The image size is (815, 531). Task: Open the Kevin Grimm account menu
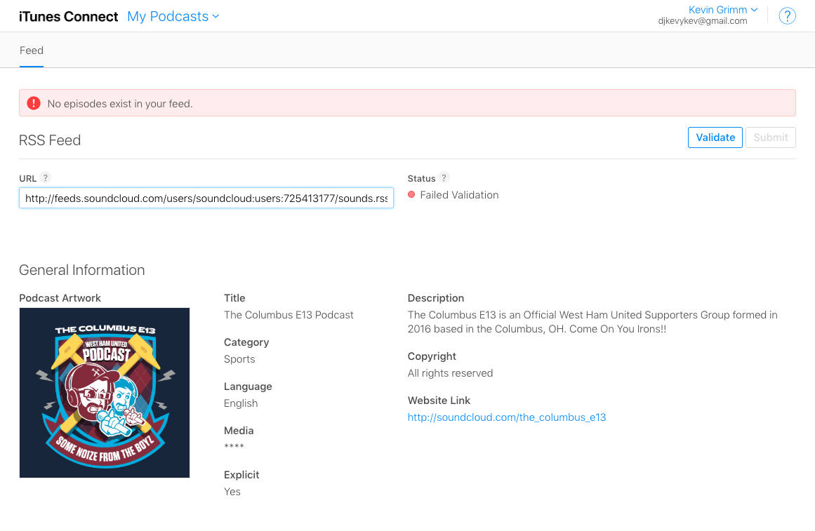point(722,10)
